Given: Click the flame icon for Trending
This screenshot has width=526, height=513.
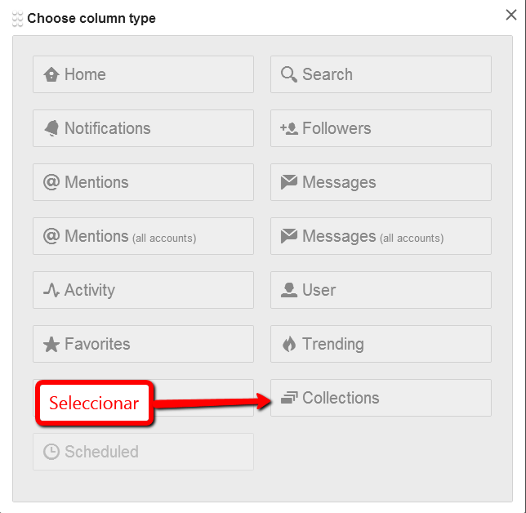Looking at the screenshot, I should tap(288, 344).
